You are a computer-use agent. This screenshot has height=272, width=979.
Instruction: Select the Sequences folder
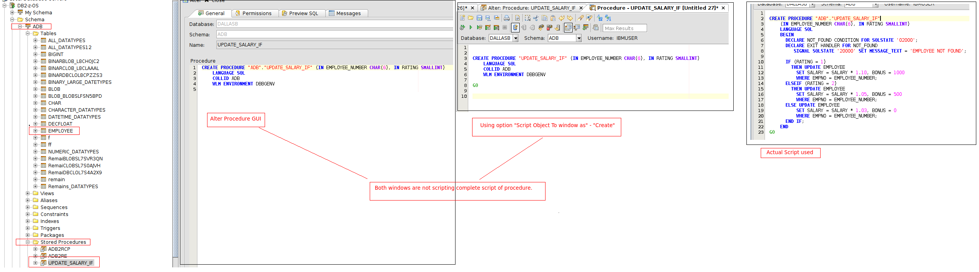(54, 207)
